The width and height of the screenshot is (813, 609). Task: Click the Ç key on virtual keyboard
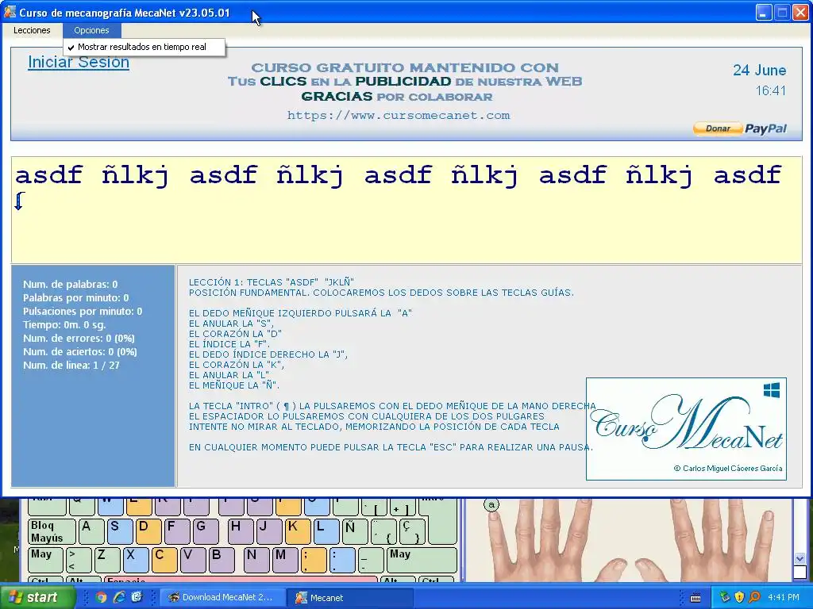[412, 531]
